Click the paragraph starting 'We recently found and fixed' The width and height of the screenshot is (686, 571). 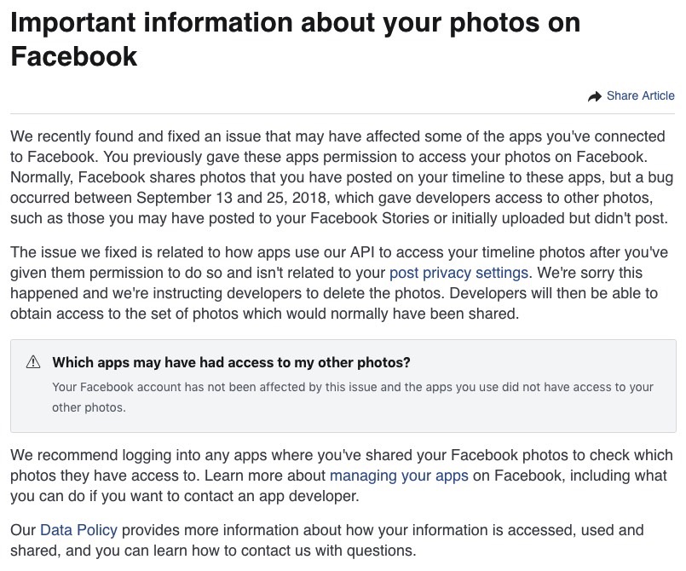click(341, 177)
